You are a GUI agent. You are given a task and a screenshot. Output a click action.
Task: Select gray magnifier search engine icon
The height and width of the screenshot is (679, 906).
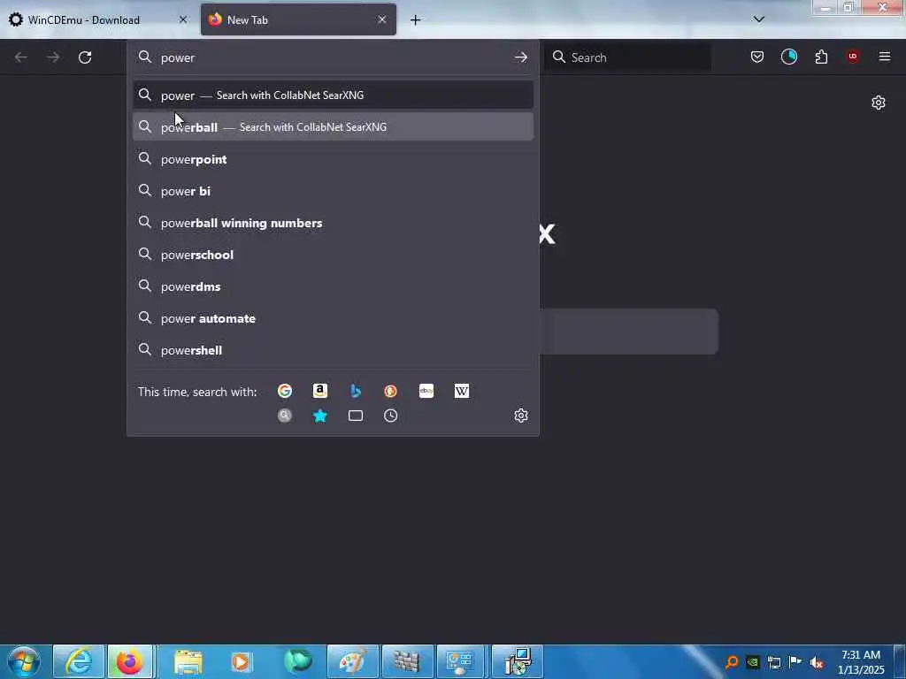285,416
